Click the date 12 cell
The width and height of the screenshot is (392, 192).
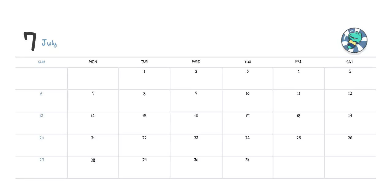[350, 100]
